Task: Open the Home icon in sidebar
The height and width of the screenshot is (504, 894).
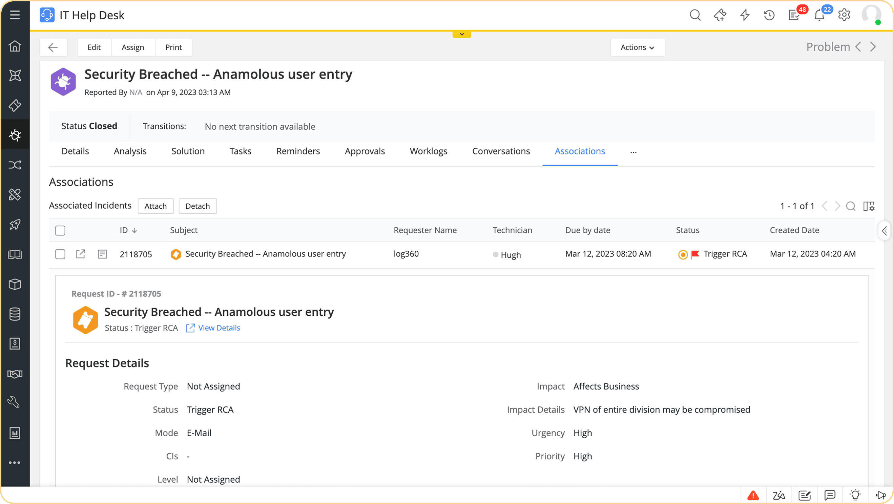Action: click(x=15, y=46)
